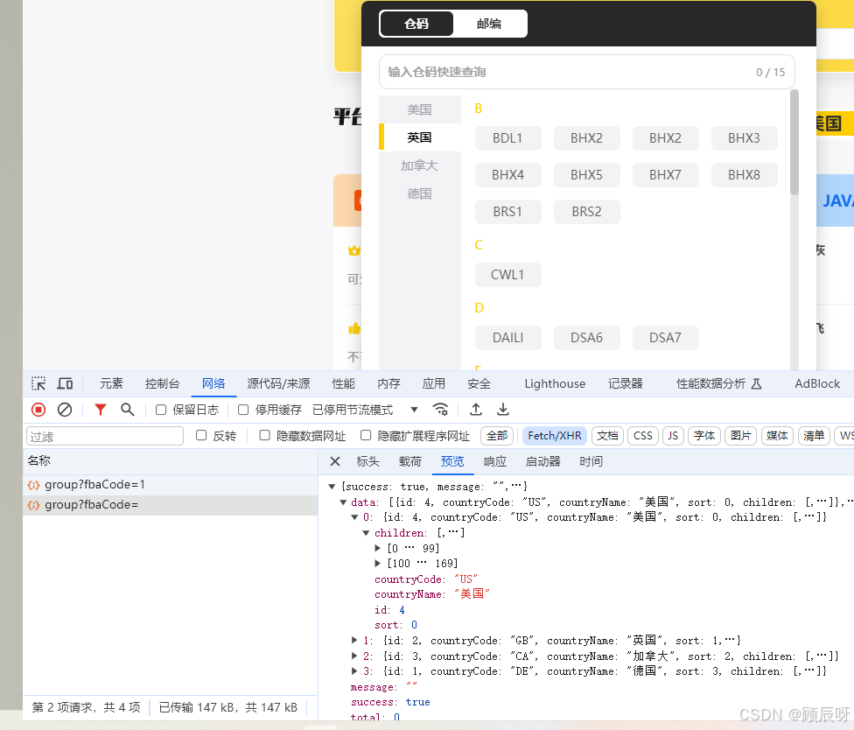Open the 应用 tab
Screen dimensions: 854x730
(433, 383)
